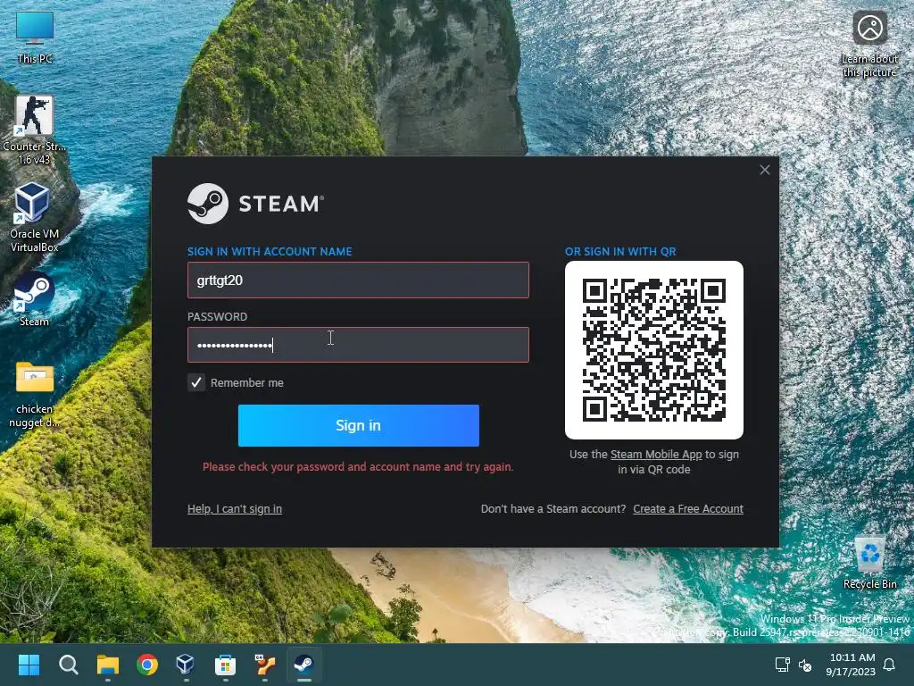Open the notifications bell in the tray
914x686 pixels.
pos(889,665)
